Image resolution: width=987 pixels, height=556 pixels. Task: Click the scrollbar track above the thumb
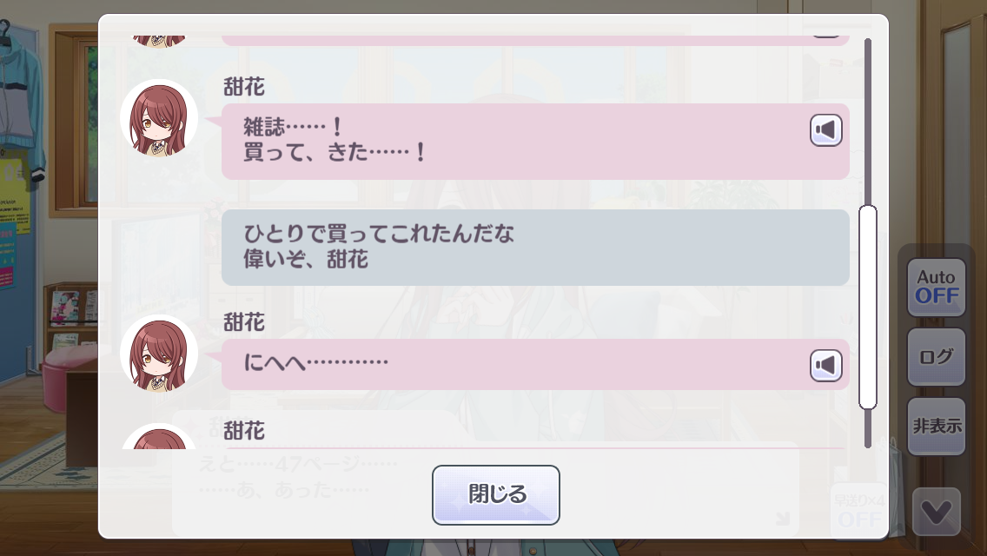867,122
